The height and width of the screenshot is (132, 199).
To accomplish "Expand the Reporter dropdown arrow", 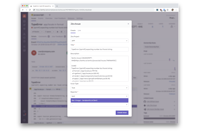I will click(x=127, y=96).
